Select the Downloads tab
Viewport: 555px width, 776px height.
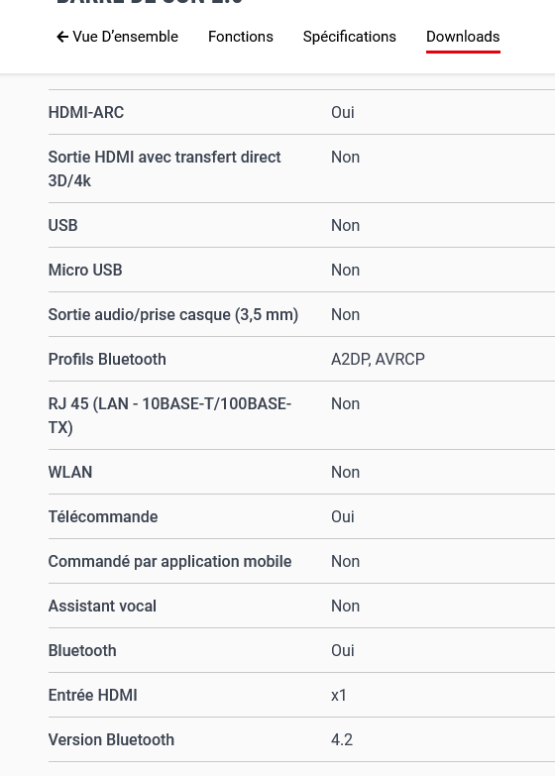pyautogui.click(x=463, y=37)
